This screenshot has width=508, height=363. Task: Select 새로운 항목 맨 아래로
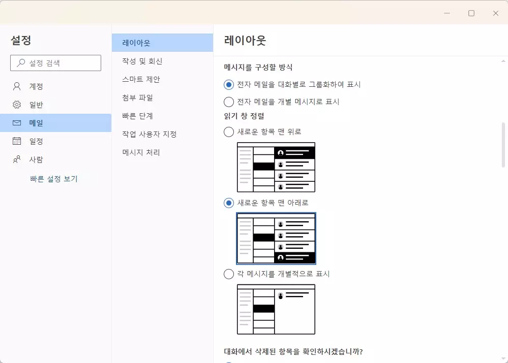[x=228, y=203]
